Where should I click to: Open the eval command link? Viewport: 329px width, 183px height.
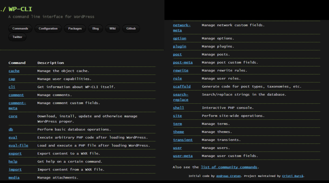coord(13,137)
